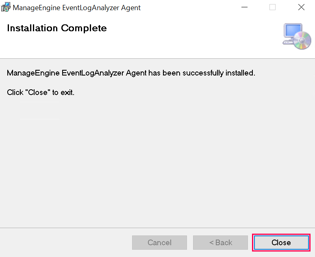Click the rainbow CD disc in header graphic
This screenshot has width=315, height=257.
(303, 41)
